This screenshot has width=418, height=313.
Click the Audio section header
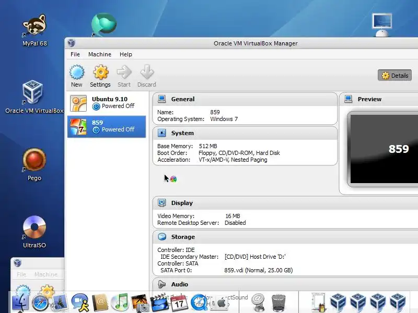point(285,284)
